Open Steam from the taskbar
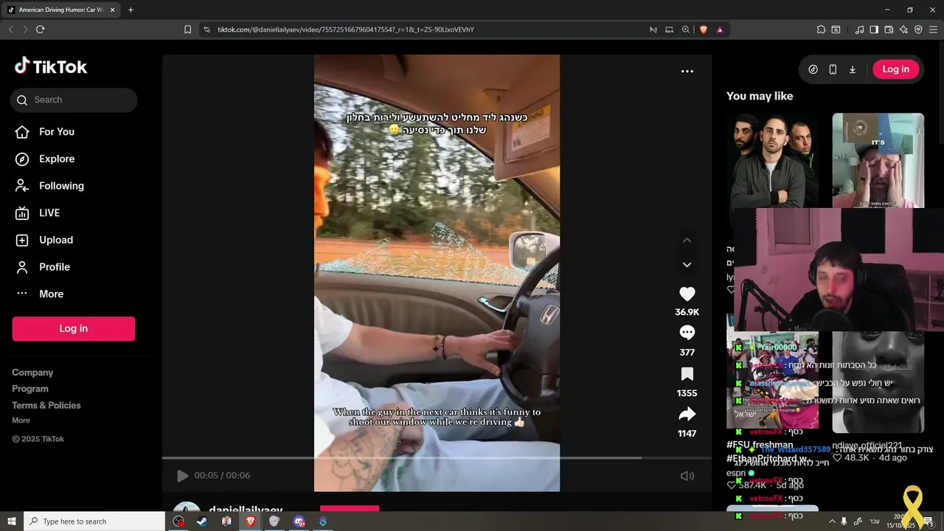The width and height of the screenshot is (944, 531). [x=201, y=521]
